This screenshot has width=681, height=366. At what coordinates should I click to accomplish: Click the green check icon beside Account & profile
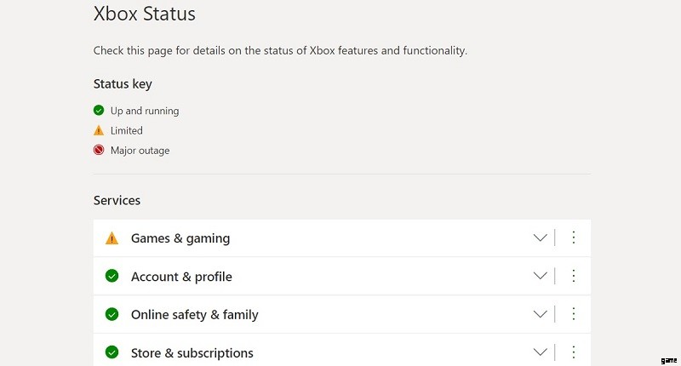(x=112, y=276)
